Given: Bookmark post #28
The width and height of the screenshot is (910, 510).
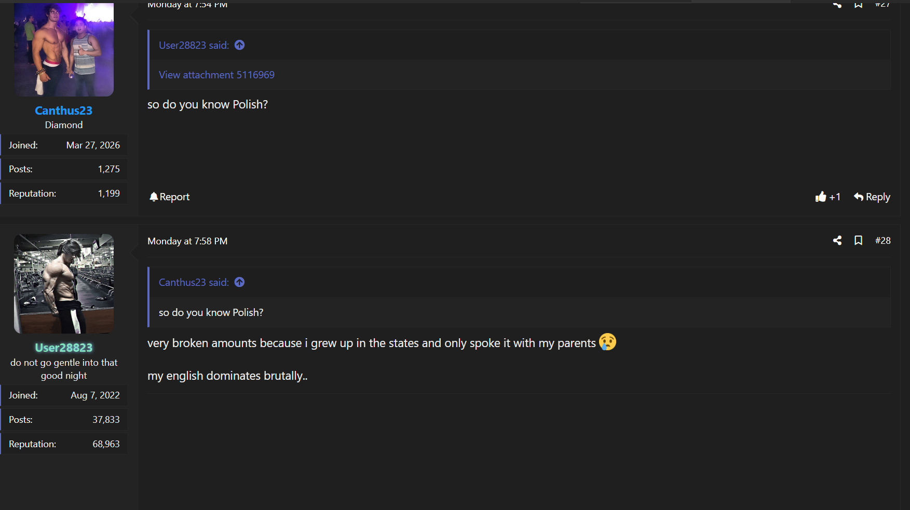Looking at the screenshot, I should pos(858,240).
